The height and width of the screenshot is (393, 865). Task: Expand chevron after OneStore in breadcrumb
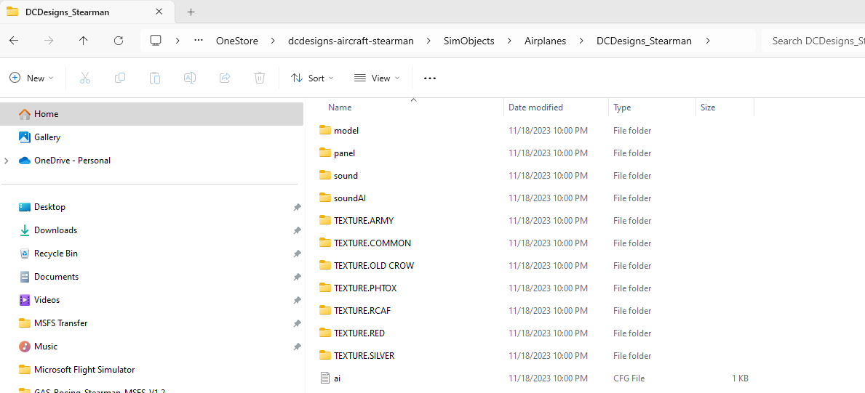pyautogui.click(x=273, y=40)
